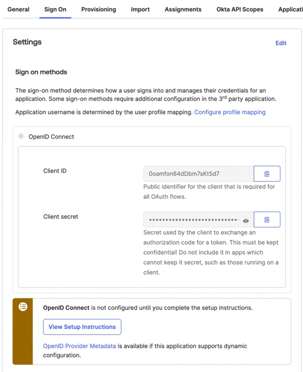The image size is (303, 372).
Task: Click the Settings heading
Action: tap(27, 42)
